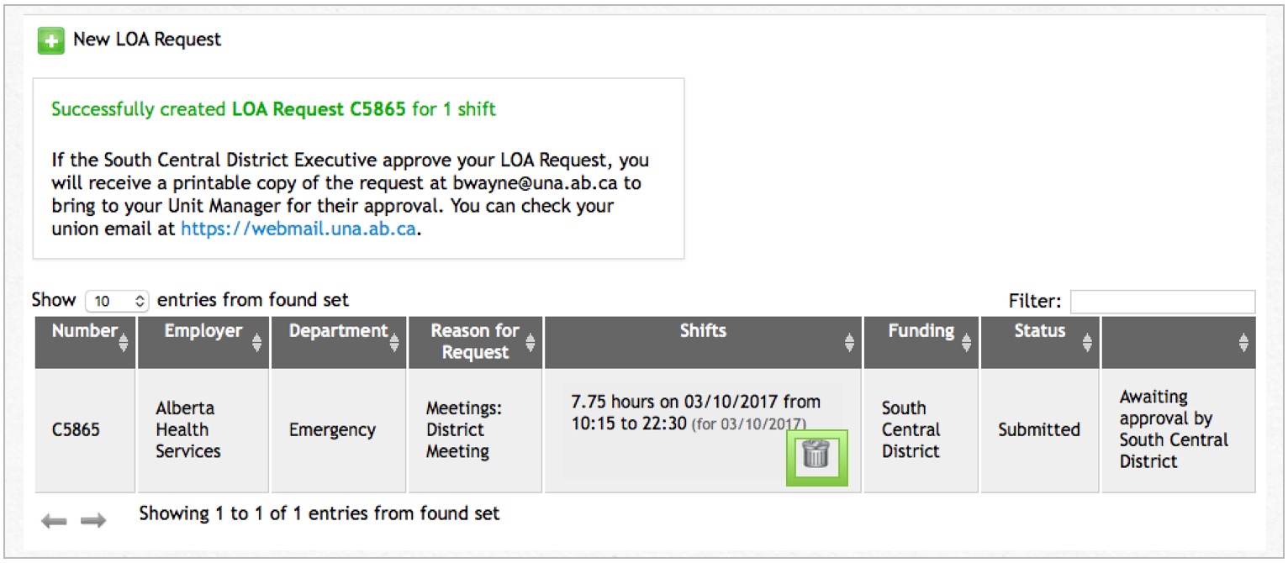Delete the shift with trash icon
Screen dimensions: 1288x563
(816, 456)
